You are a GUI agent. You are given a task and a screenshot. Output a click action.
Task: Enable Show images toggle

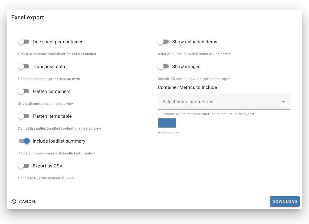click(x=163, y=66)
